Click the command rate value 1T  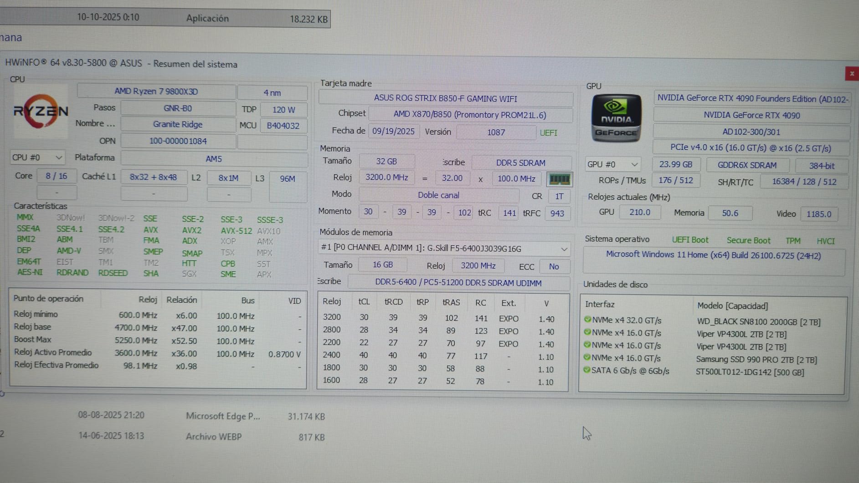coord(559,197)
